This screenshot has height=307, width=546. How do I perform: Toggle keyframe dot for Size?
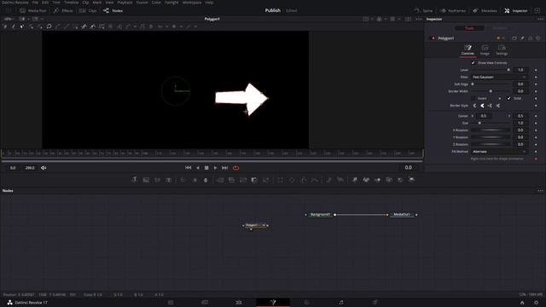click(x=536, y=123)
